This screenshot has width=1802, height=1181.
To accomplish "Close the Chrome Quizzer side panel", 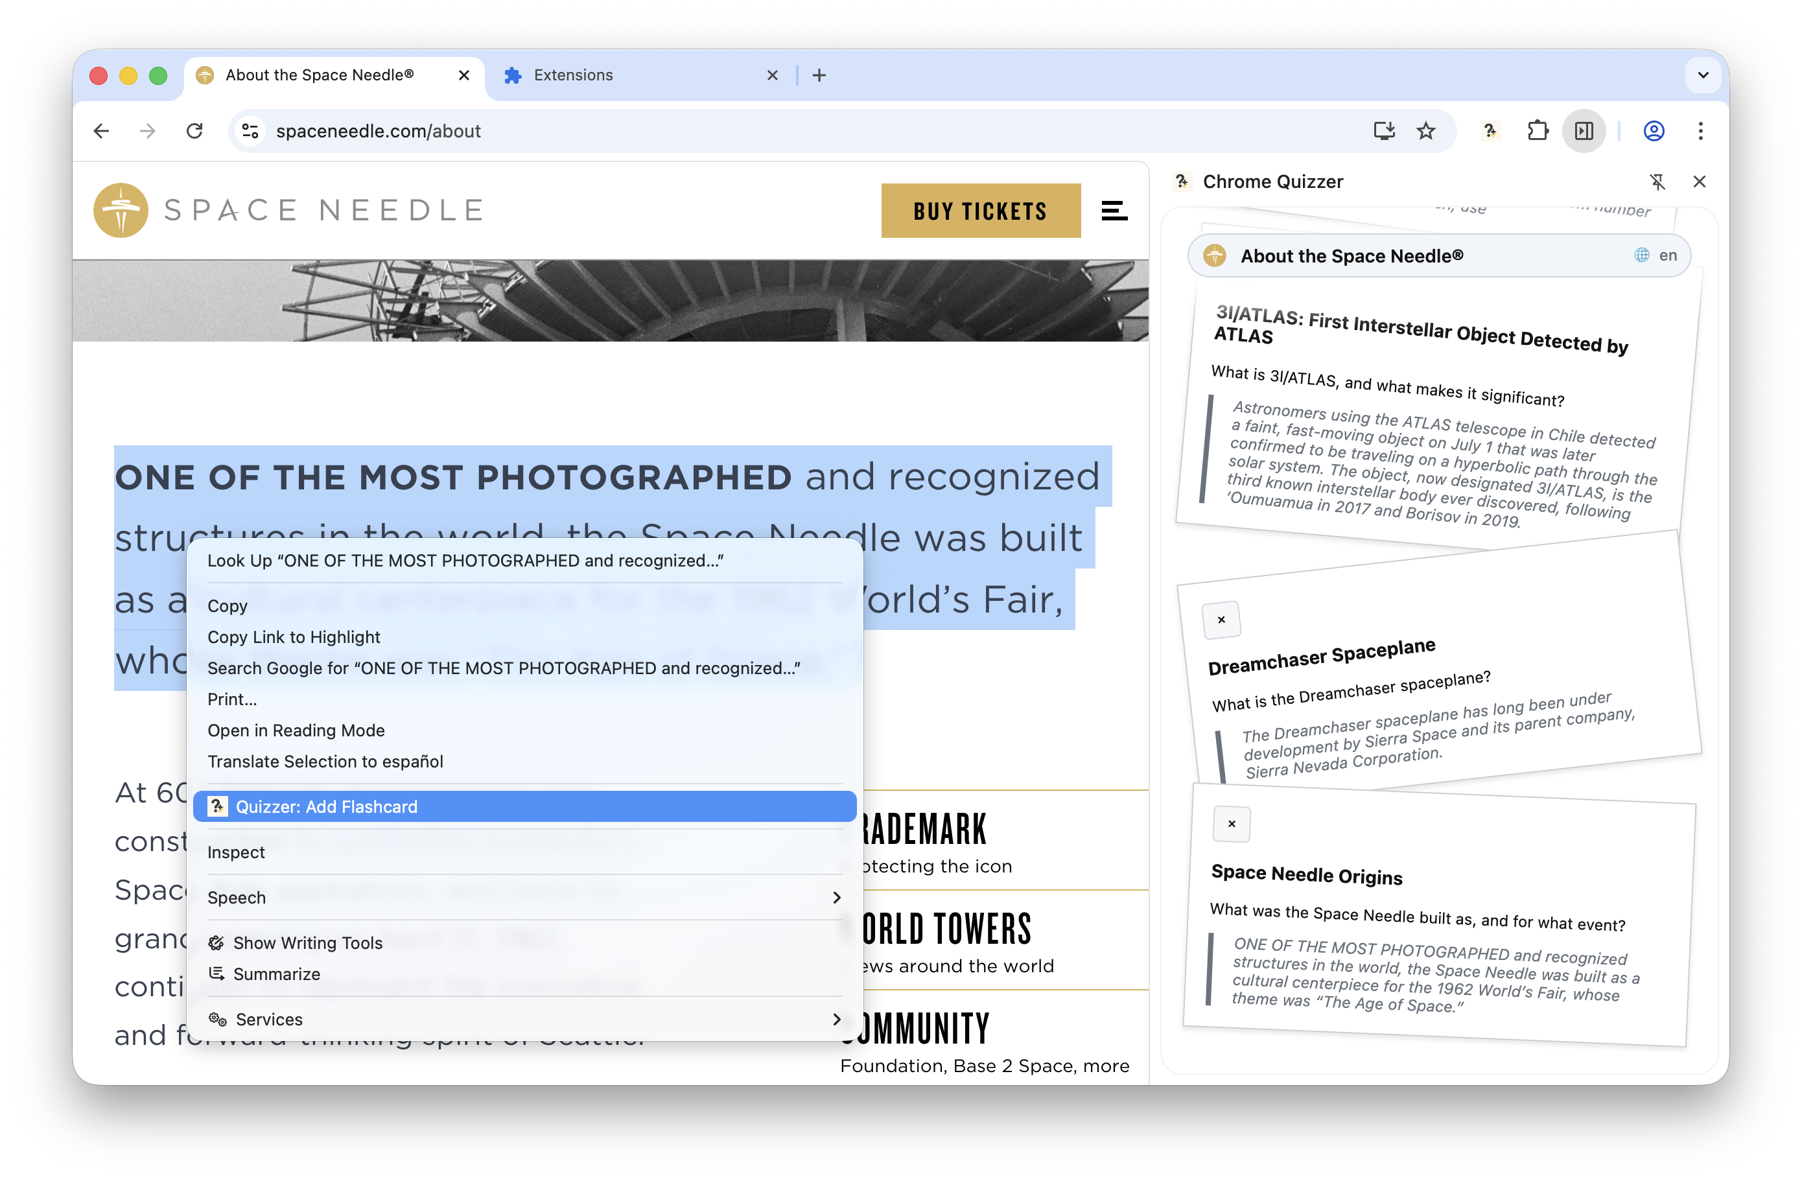I will click(x=1699, y=181).
